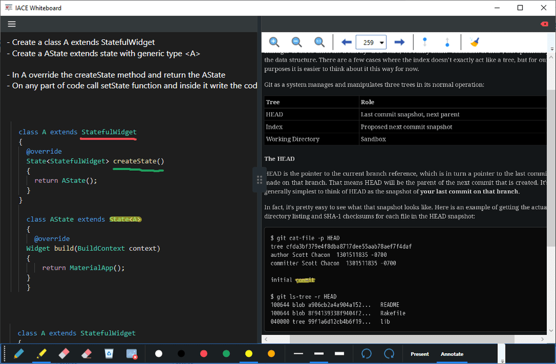
Task: Click the panel splitter grip handle
Action: [x=259, y=180]
